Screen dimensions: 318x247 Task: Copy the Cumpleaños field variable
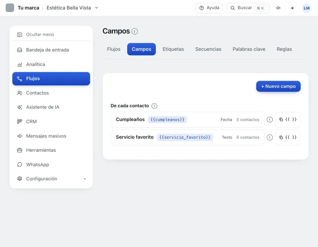(x=287, y=120)
